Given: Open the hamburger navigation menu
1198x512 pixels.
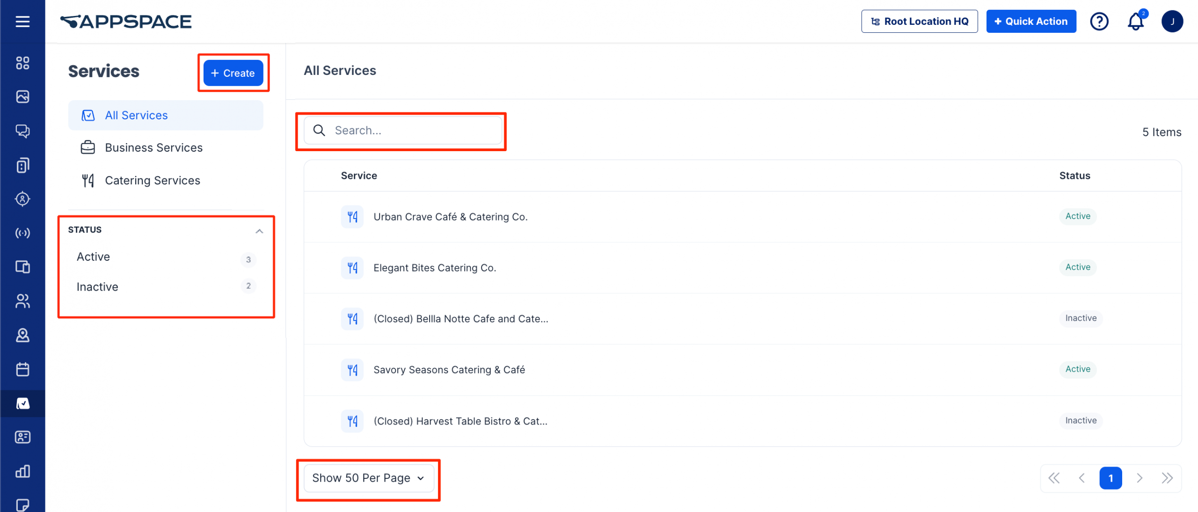Looking at the screenshot, I should [x=22, y=22].
